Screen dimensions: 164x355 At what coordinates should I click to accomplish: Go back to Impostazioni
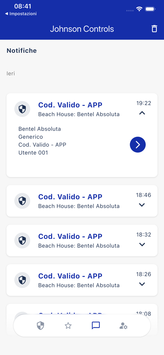(x=21, y=14)
